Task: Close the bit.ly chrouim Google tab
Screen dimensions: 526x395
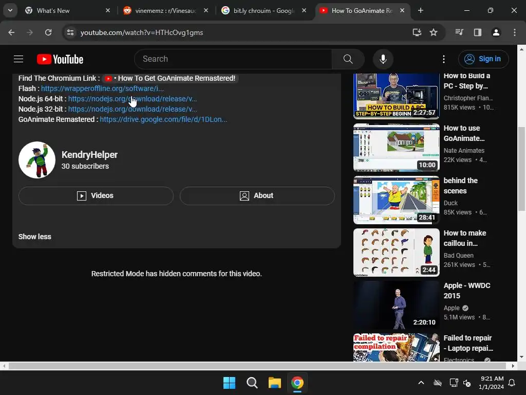Action: (304, 10)
